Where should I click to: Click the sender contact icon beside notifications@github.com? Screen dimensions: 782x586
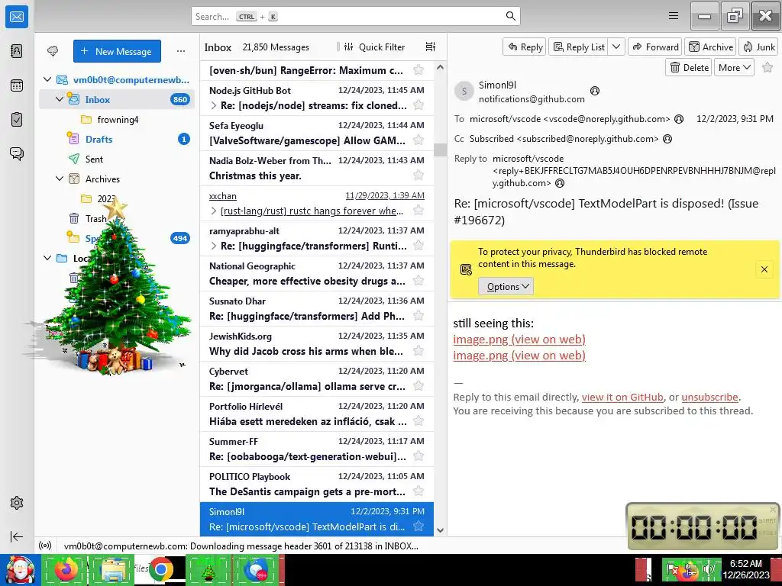(594, 91)
